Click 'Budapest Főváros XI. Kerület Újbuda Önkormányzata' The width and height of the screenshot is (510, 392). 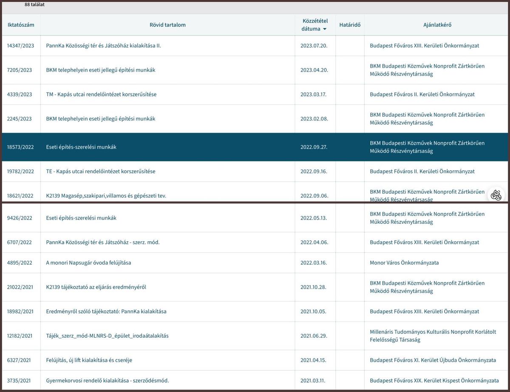pyautogui.click(x=433, y=360)
